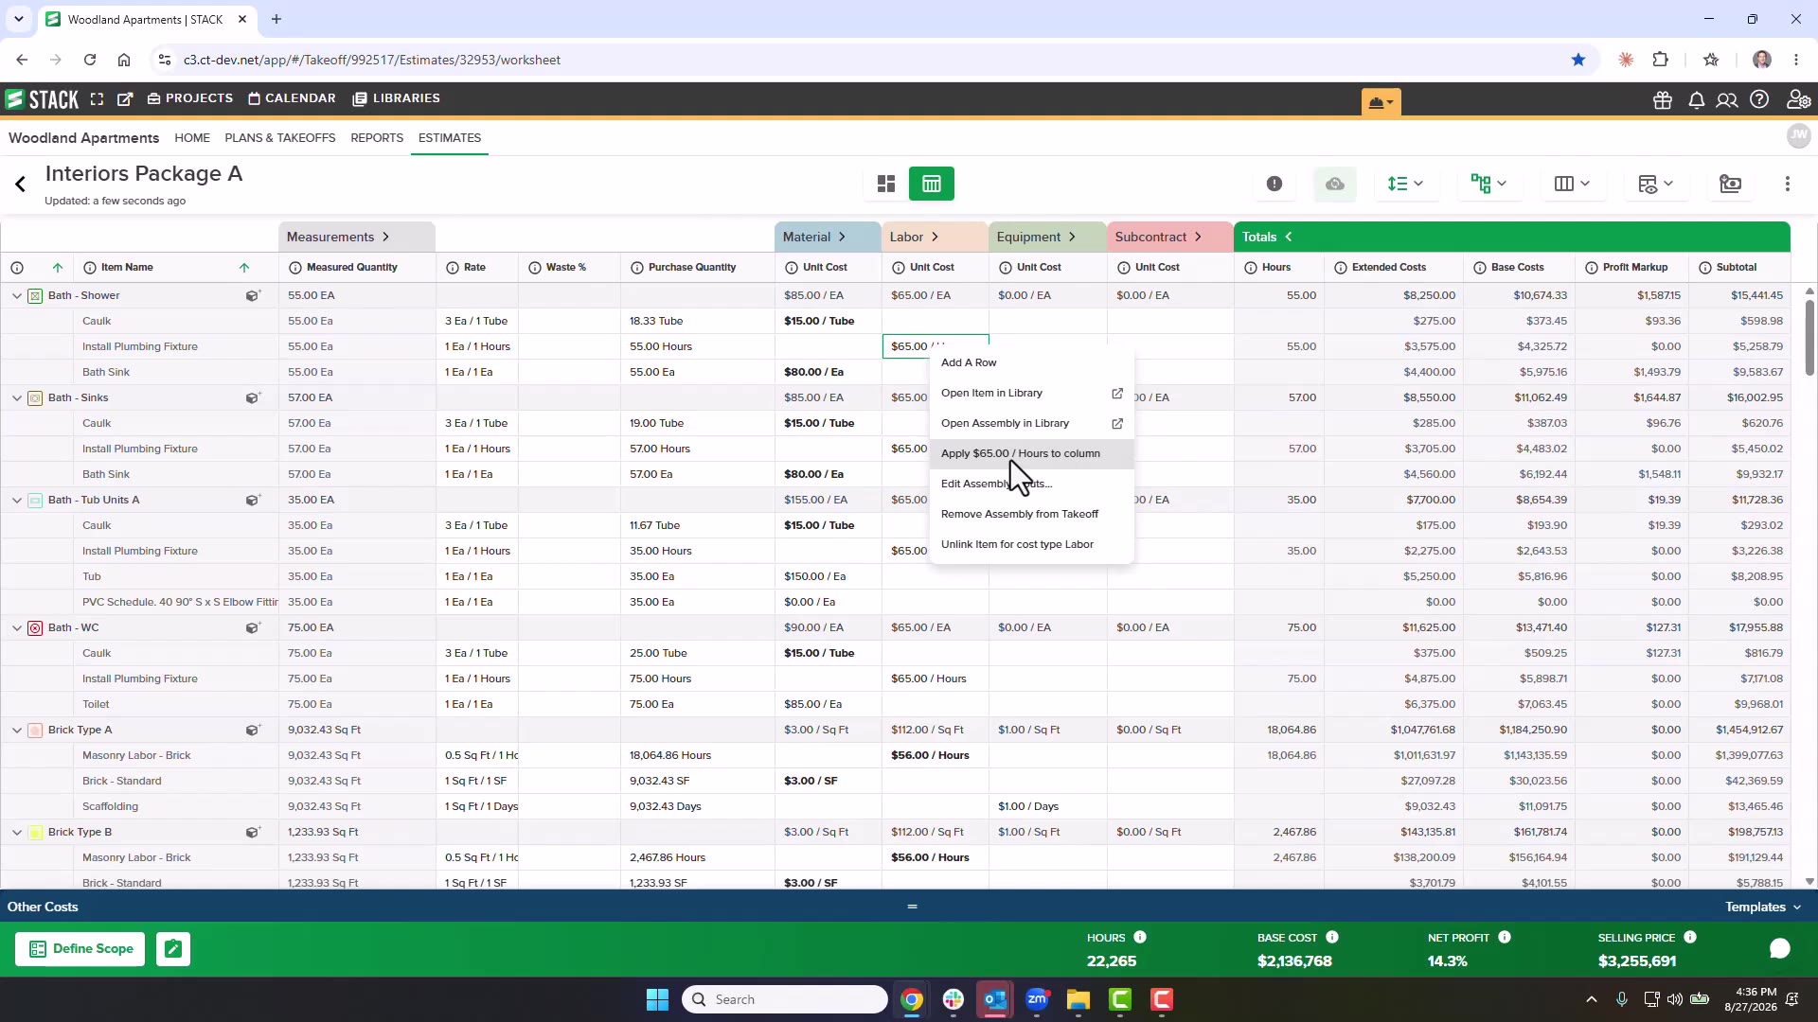1818x1022 pixels.
Task: Open the column visibility dropdown
Action: click(1572, 184)
